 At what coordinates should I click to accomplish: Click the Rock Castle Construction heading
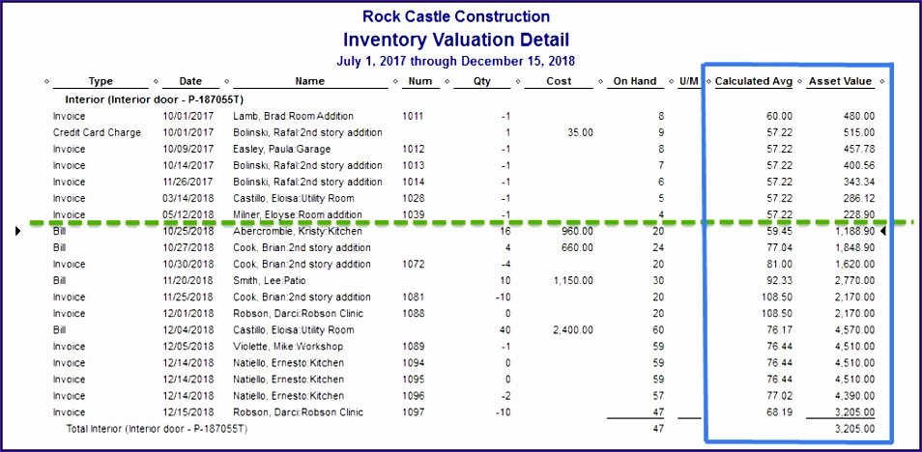point(456,15)
